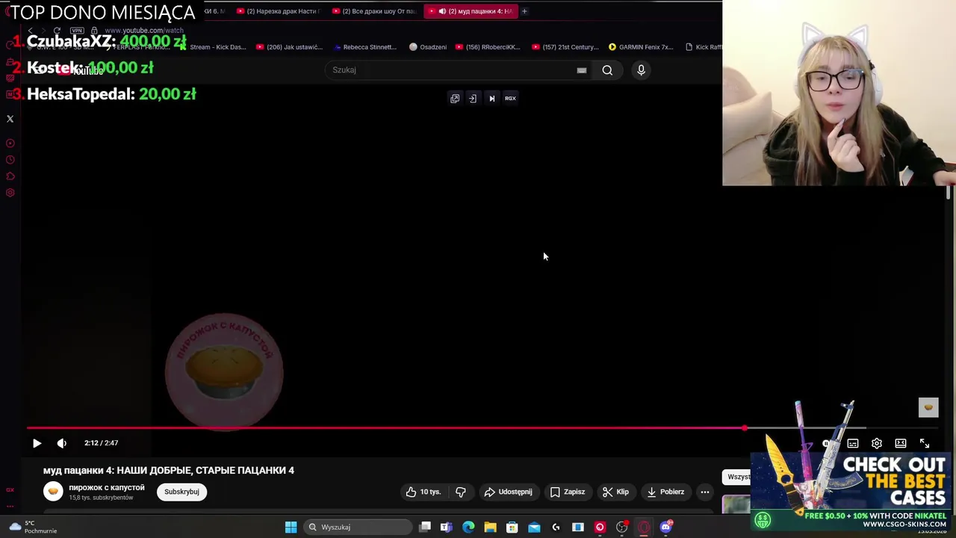This screenshot has width=956, height=538.
Task: Open the three-dot more actions menu
Action: pyautogui.click(x=705, y=492)
